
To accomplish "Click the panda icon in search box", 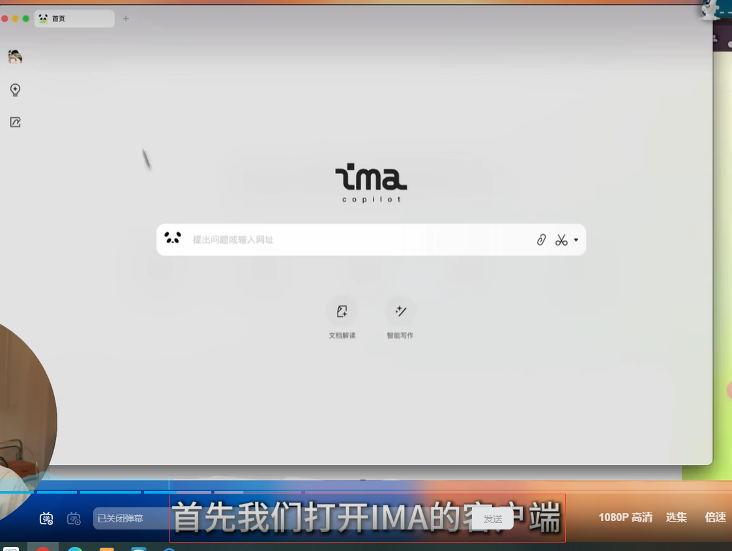I will click(x=173, y=238).
